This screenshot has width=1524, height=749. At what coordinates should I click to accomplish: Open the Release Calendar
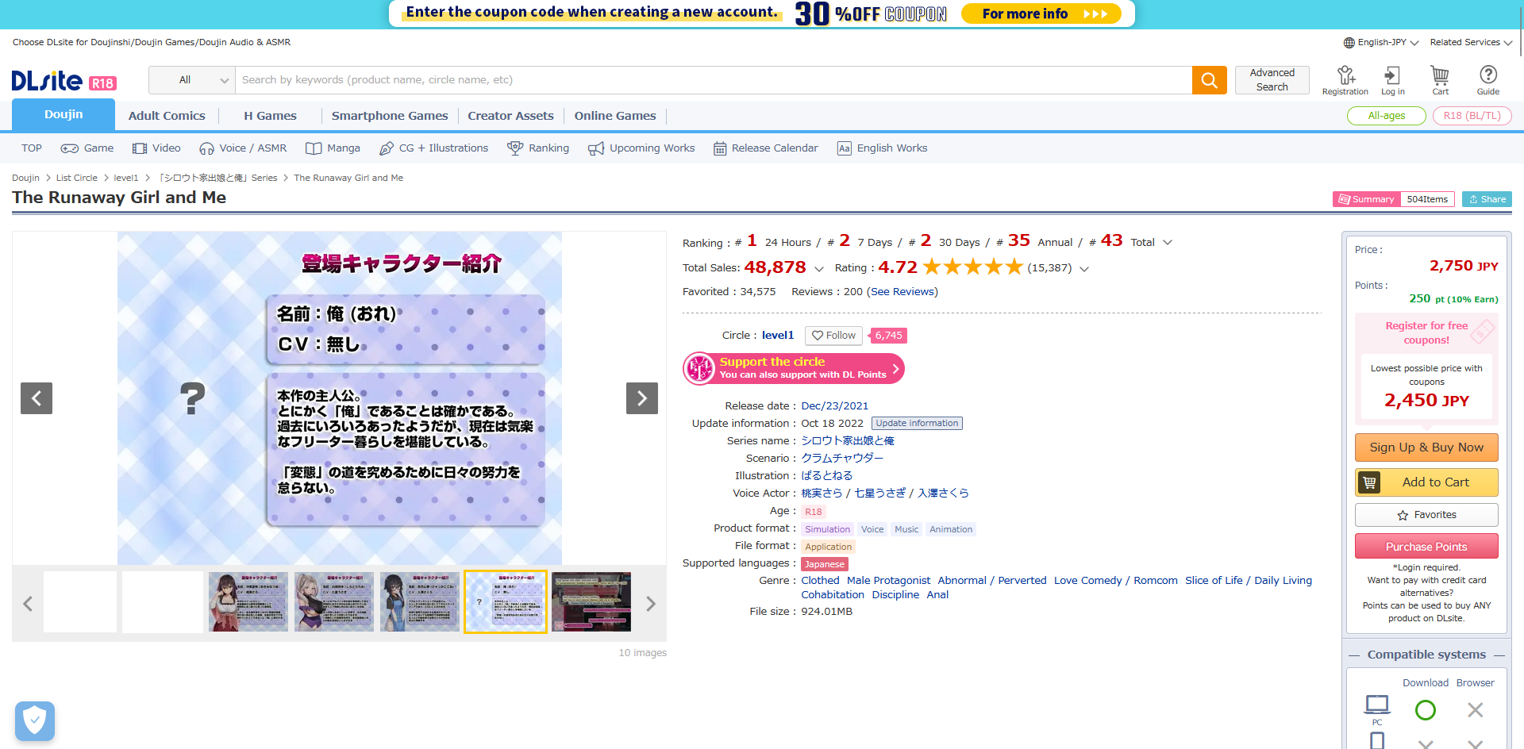coord(766,148)
